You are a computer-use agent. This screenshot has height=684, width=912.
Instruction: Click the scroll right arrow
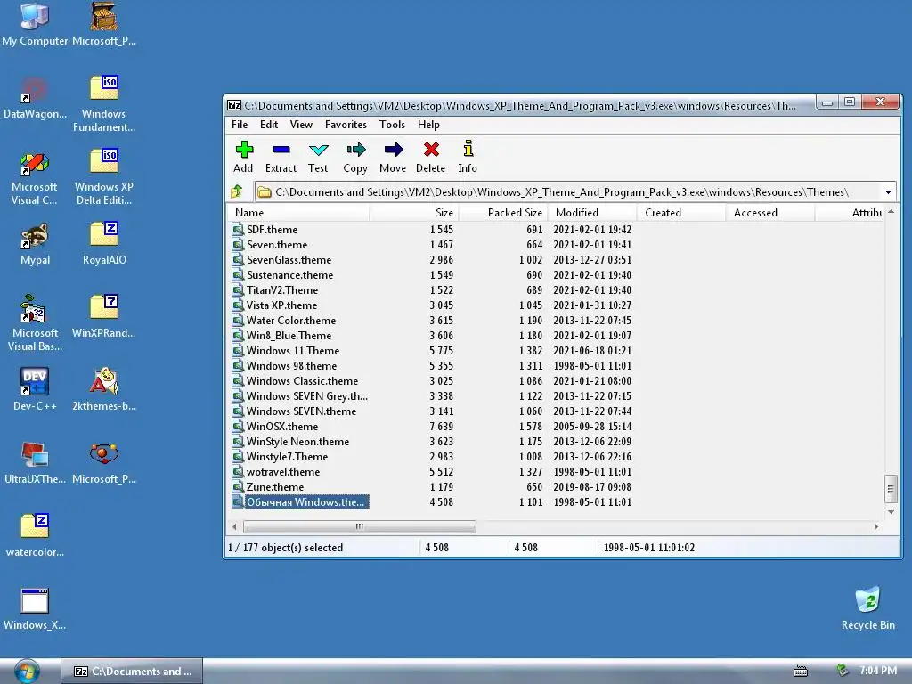tap(876, 526)
